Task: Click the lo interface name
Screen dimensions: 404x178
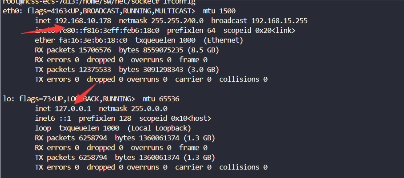Action: click(x=7, y=99)
